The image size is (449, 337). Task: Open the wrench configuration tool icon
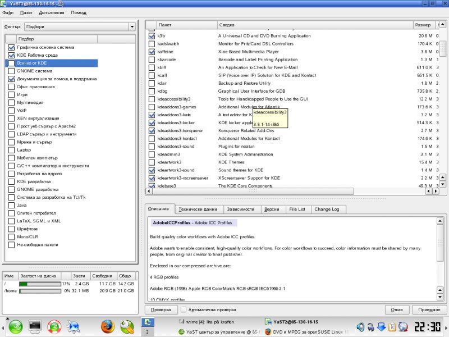click(127, 327)
